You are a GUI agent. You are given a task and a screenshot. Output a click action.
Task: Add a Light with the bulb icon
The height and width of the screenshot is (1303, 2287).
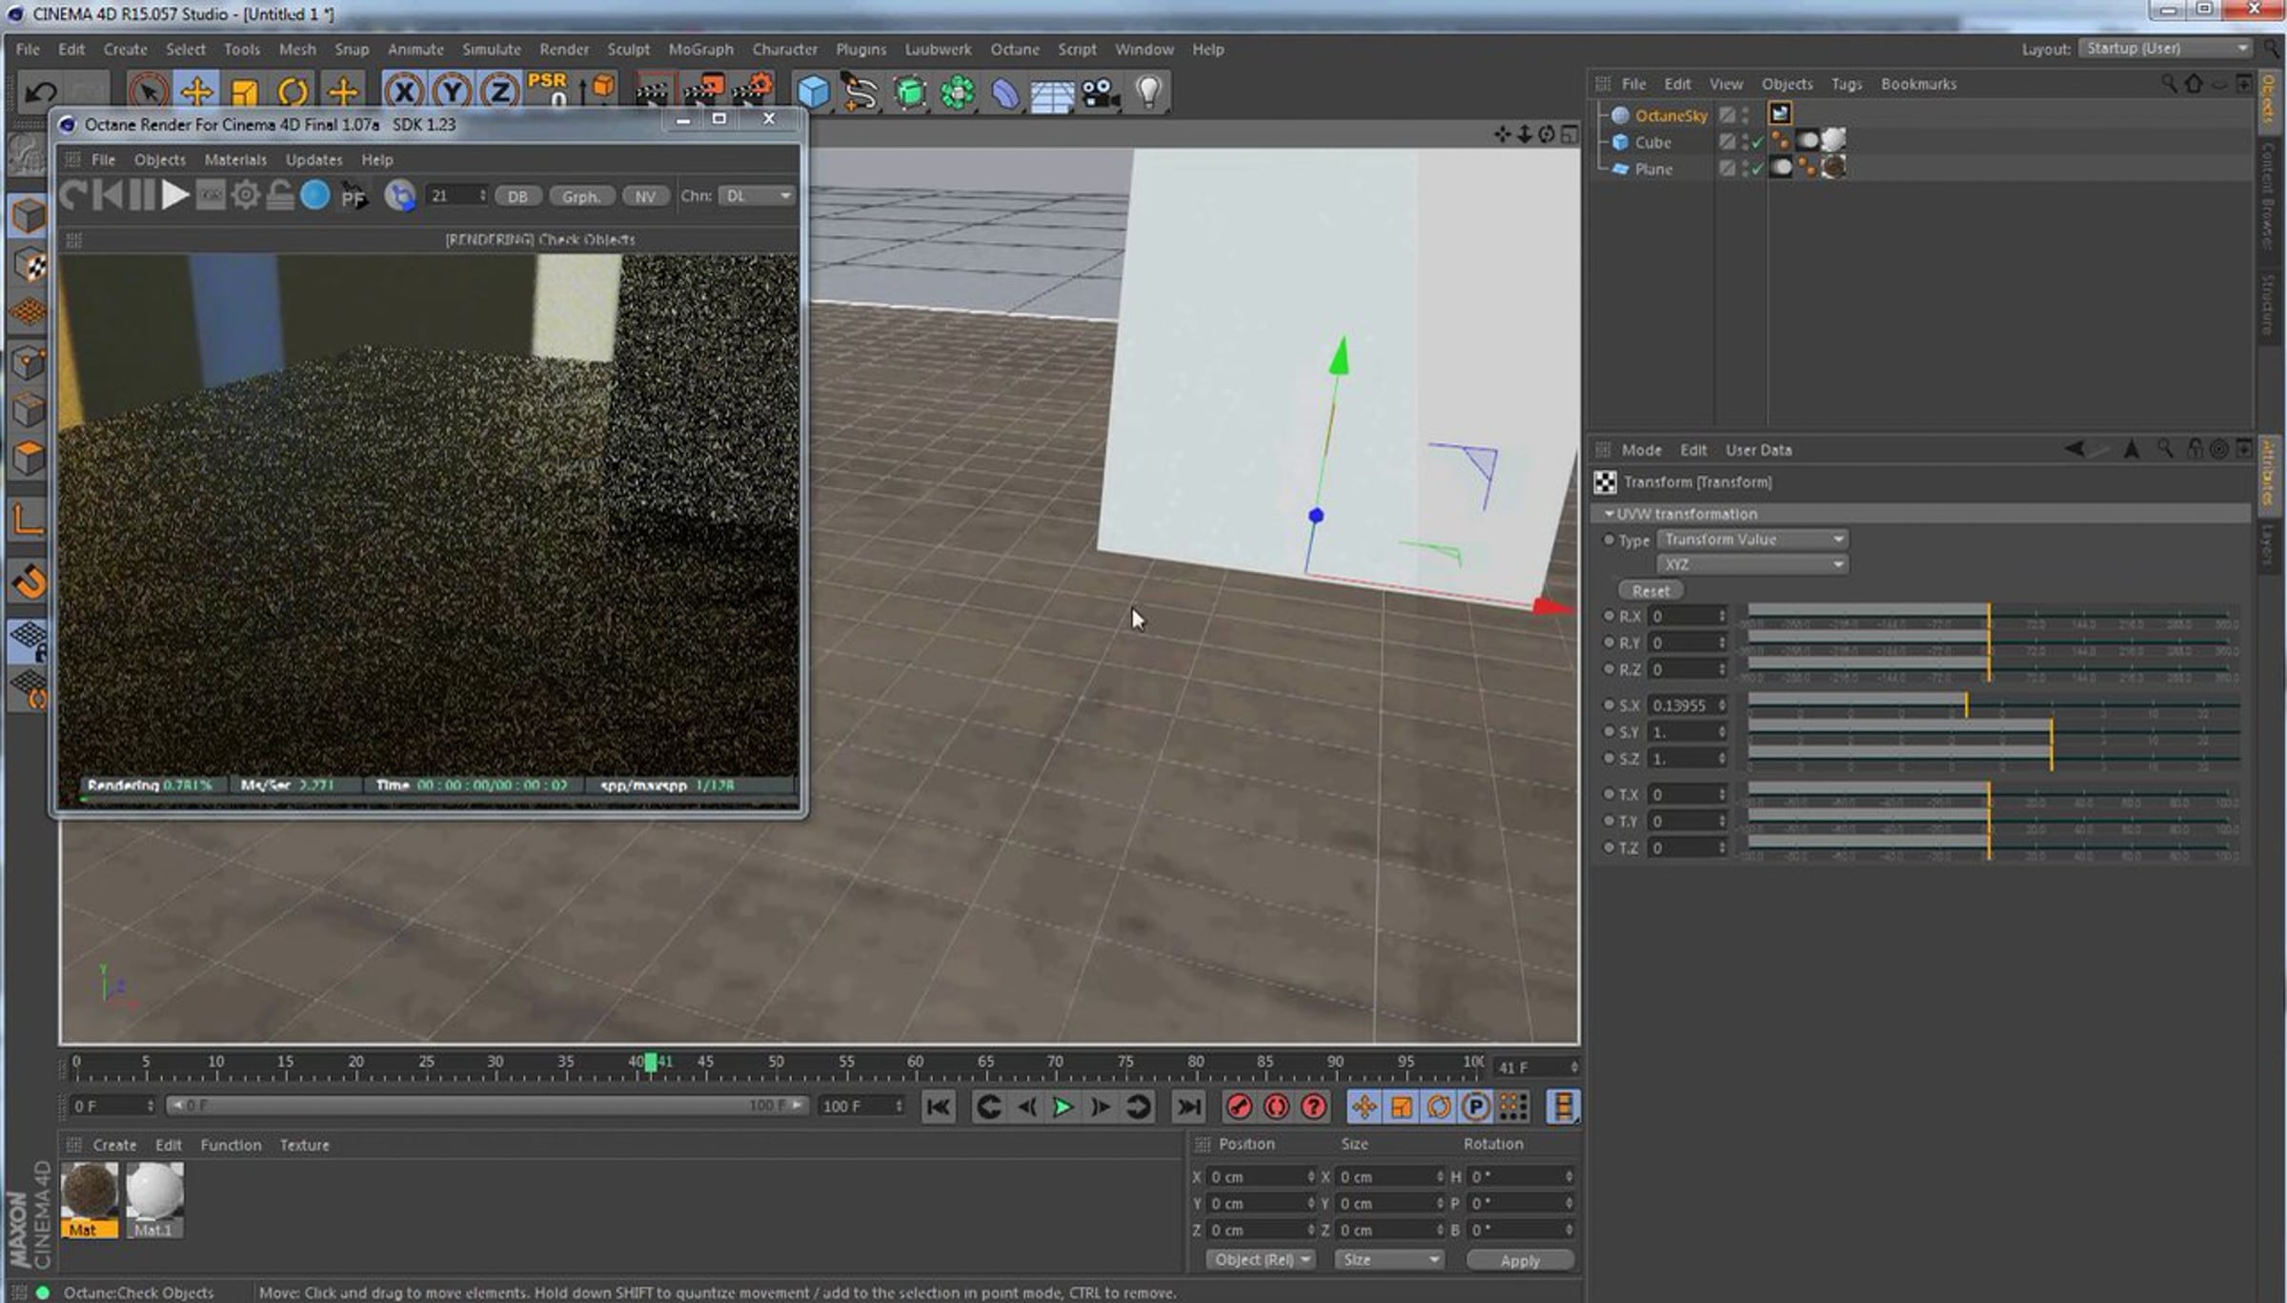(x=1149, y=92)
